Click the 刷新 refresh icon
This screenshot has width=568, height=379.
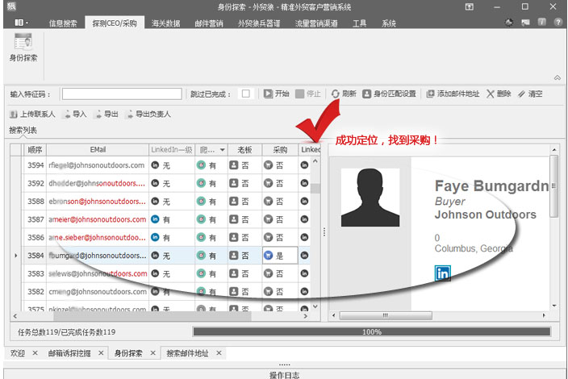336,94
